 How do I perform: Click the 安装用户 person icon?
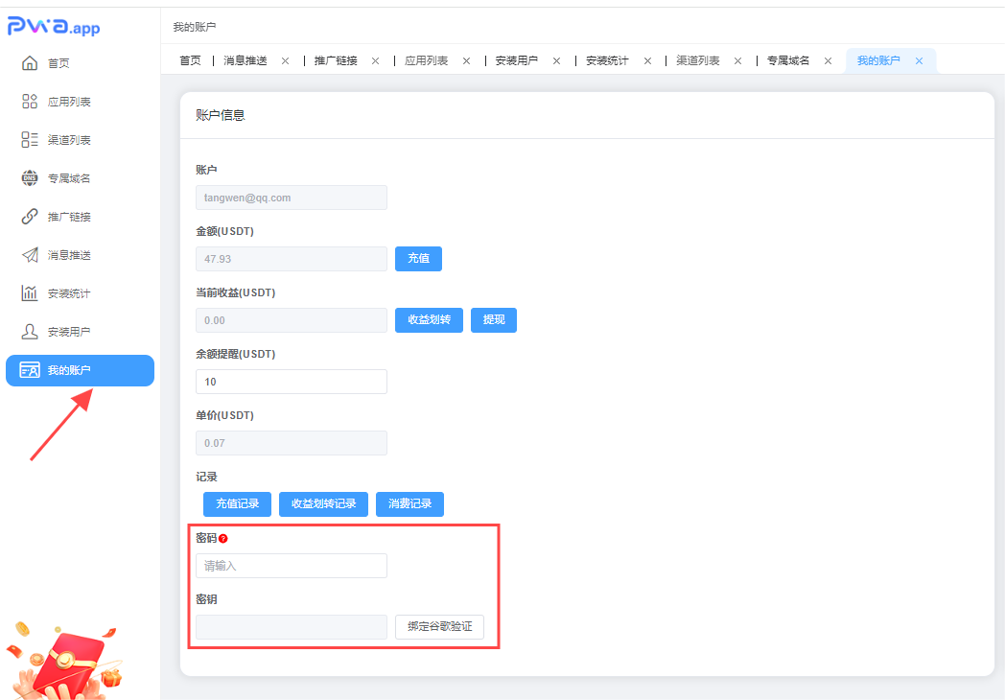click(30, 332)
